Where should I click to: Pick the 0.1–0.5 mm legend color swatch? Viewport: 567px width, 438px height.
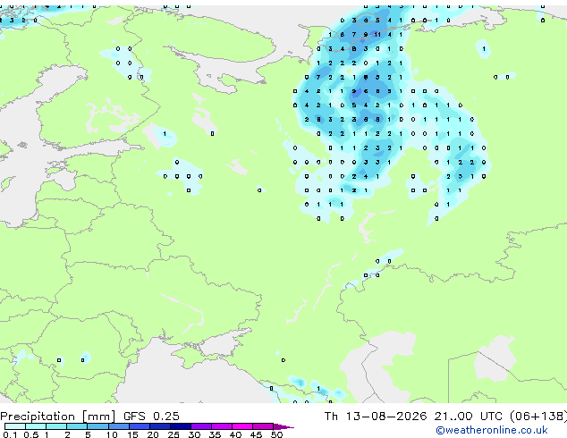pyautogui.click(x=15, y=426)
